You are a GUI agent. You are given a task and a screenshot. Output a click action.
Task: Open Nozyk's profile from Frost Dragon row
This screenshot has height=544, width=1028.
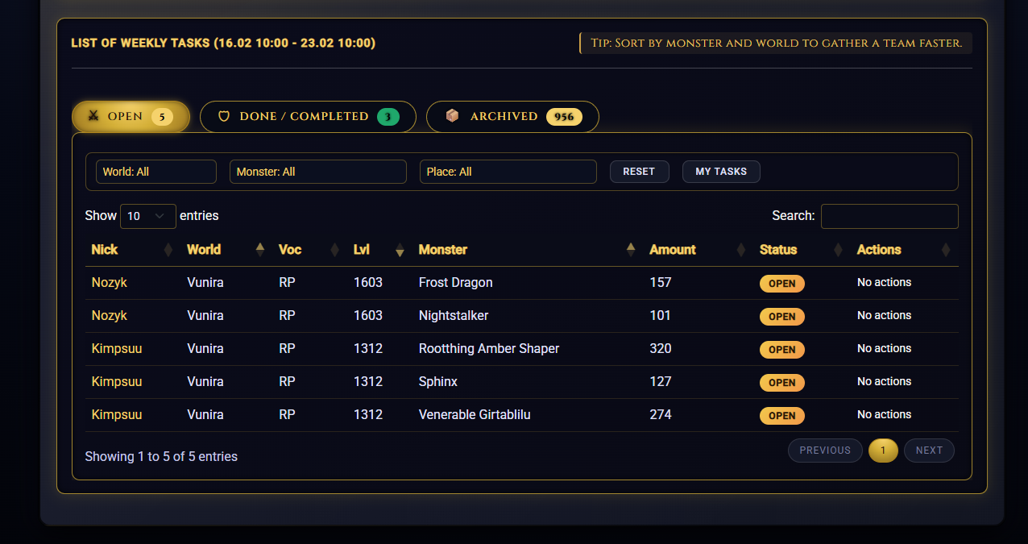click(110, 283)
